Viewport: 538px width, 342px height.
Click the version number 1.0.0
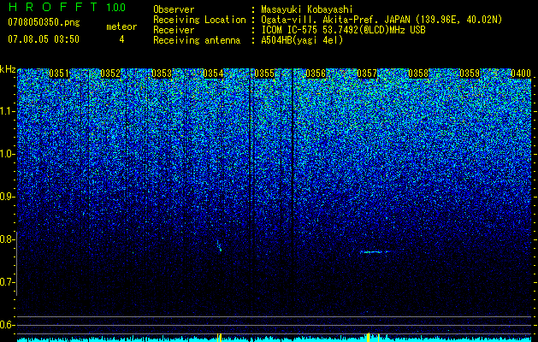tap(116, 8)
